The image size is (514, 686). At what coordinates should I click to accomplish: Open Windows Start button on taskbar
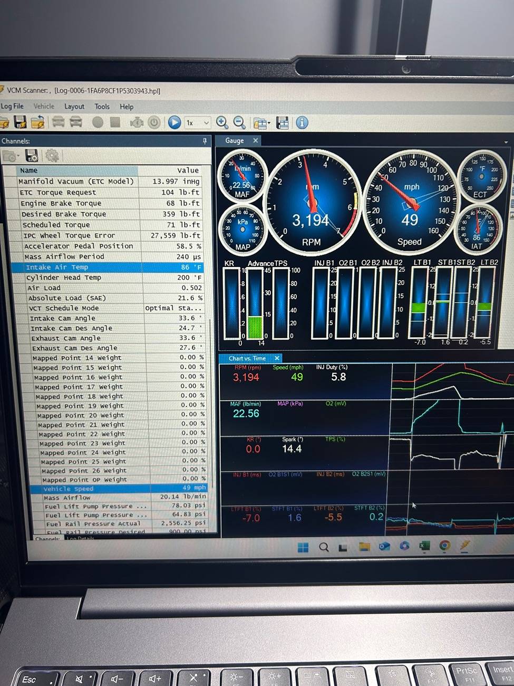pos(303,547)
